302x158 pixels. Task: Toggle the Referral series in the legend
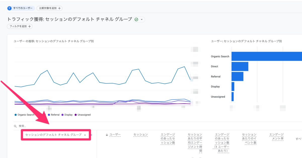[x=54, y=115]
